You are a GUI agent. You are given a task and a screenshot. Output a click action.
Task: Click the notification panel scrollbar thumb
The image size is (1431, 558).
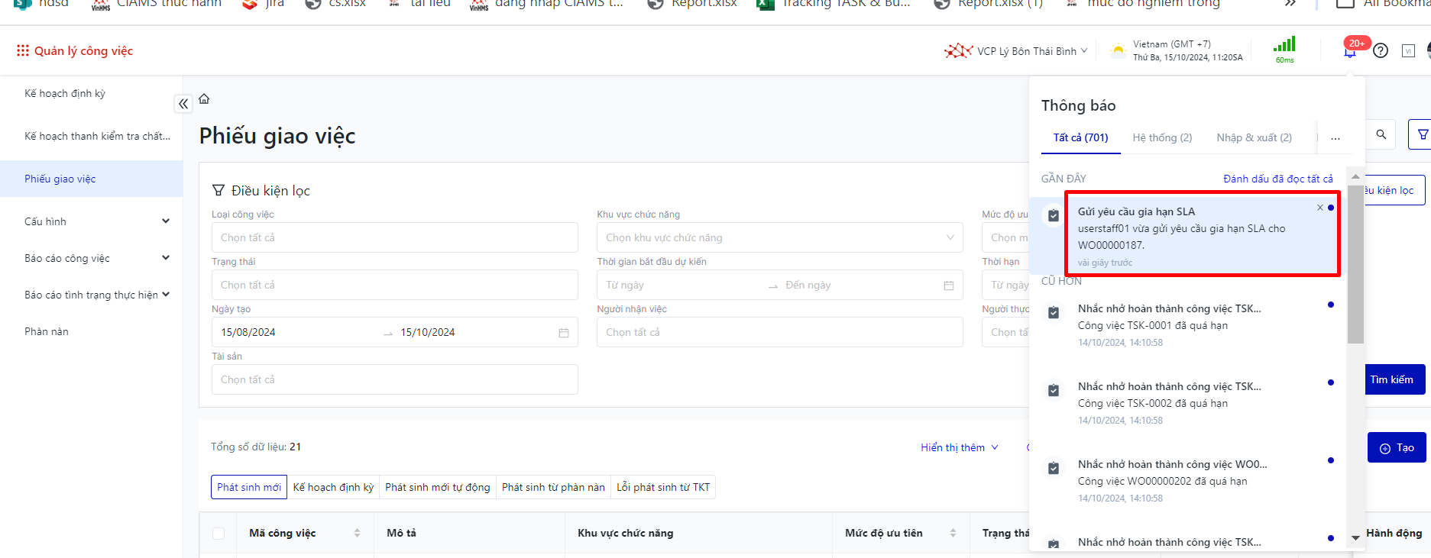tap(1355, 263)
